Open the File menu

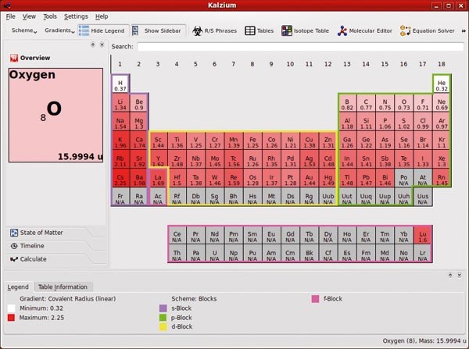tap(10, 16)
